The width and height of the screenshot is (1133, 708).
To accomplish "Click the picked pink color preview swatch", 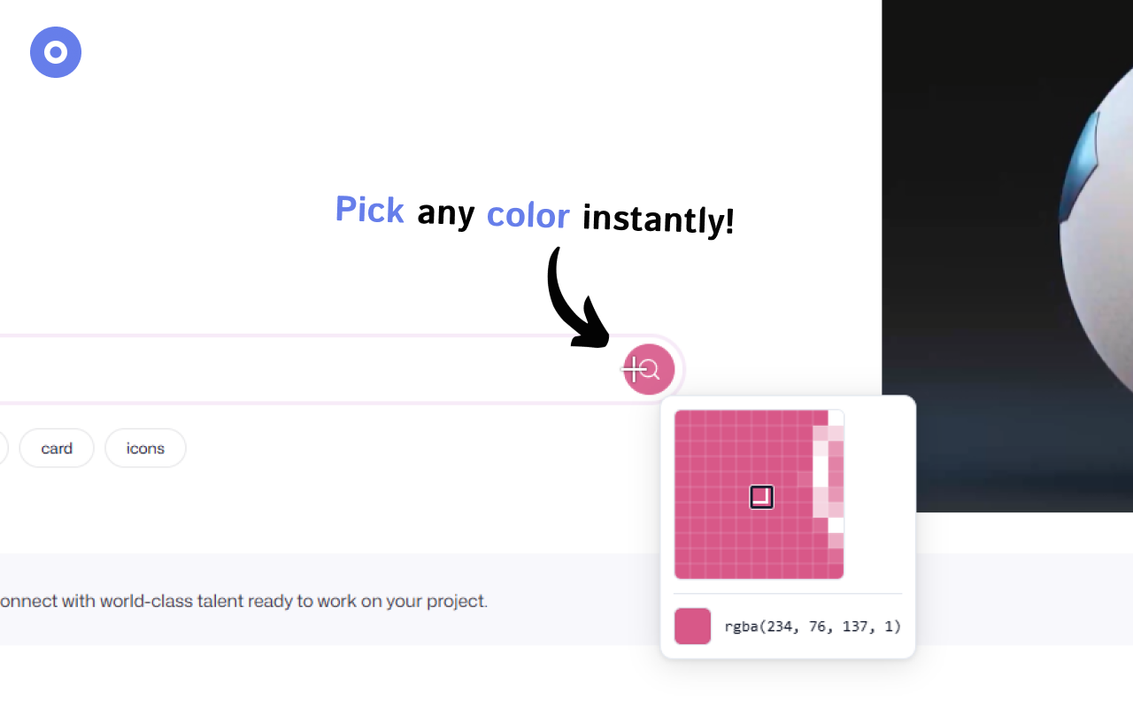I will tap(692, 626).
